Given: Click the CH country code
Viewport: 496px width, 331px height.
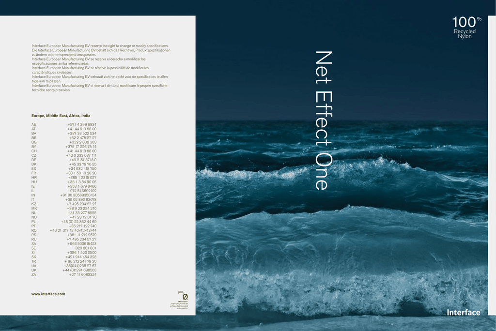Looking at the screenshot, I should click(x=34, y=151).
